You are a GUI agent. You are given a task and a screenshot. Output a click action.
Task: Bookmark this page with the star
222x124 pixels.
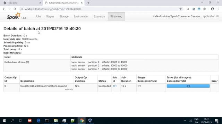[x=180, y=9]
